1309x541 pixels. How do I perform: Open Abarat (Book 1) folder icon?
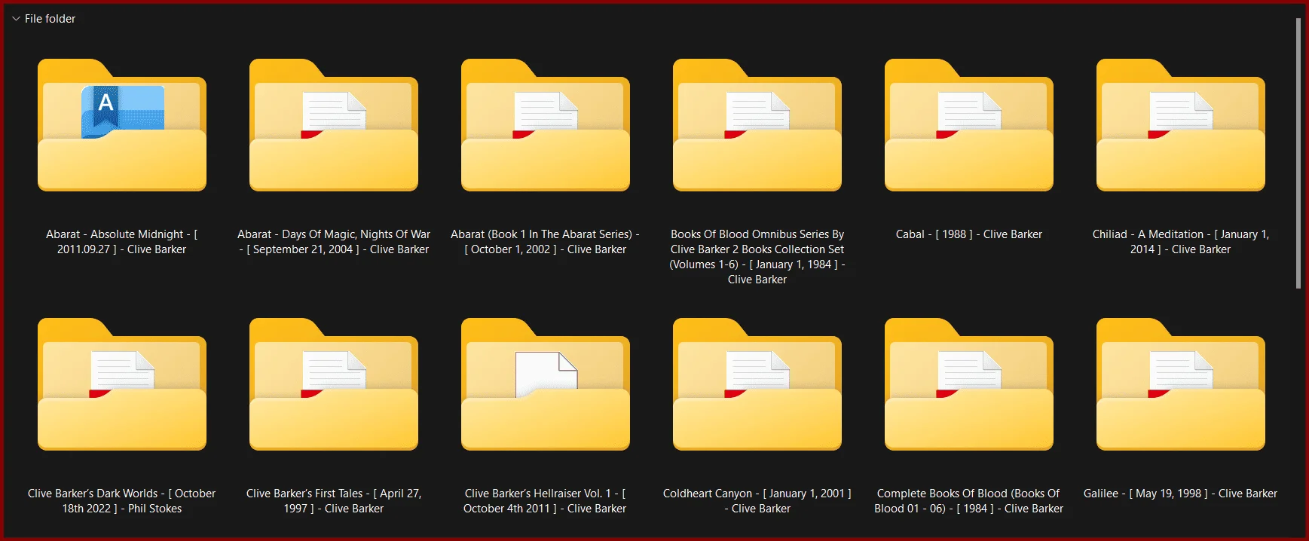click(546, 125)
